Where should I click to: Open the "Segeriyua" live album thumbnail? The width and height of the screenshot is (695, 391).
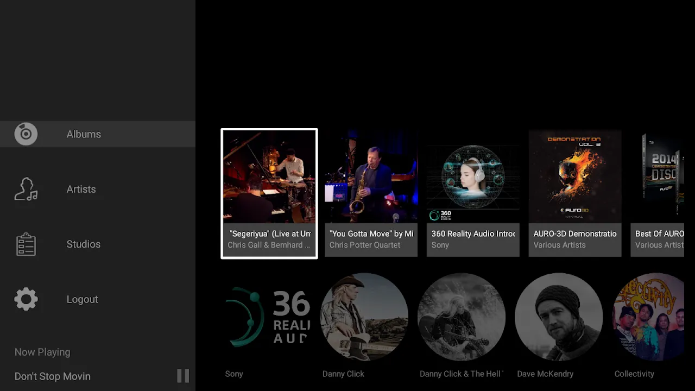[269, 177]
